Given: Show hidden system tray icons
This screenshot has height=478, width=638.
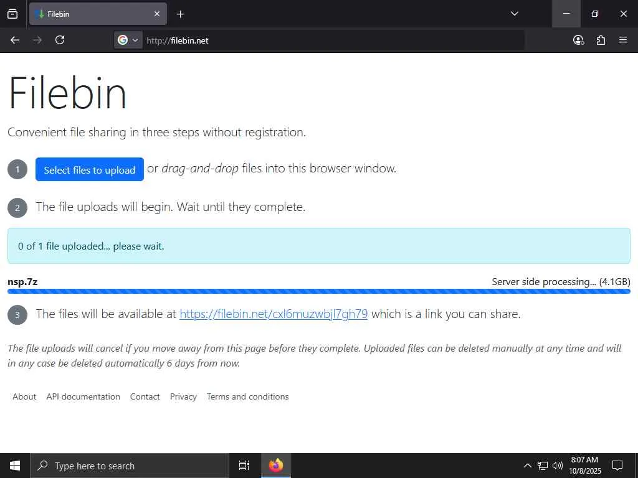Looking at the screenshot, I should click(x=527, y=466).
